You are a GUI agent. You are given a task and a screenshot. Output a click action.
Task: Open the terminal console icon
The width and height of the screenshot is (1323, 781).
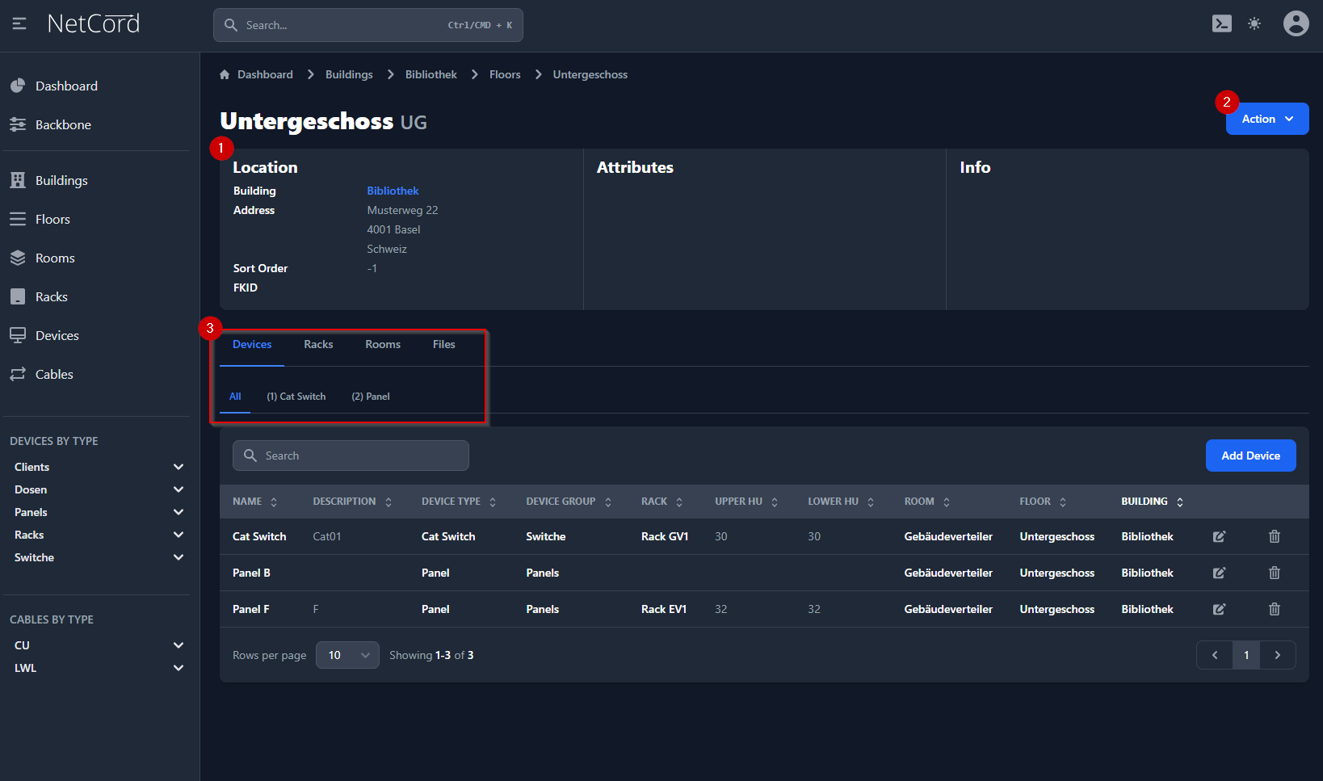point(1221,24)
